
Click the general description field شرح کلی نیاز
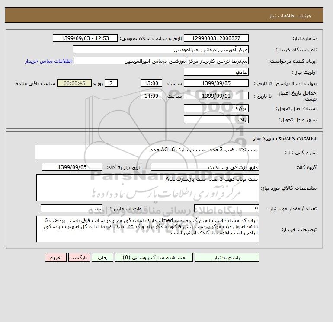(147, 152)
